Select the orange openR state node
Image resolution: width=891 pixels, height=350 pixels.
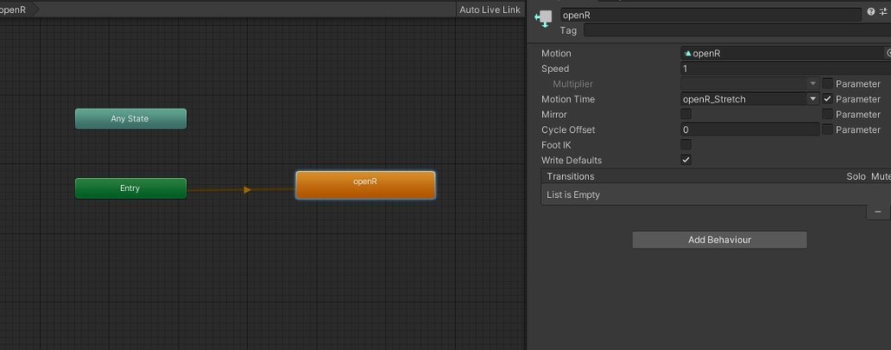tap(365, 185)
